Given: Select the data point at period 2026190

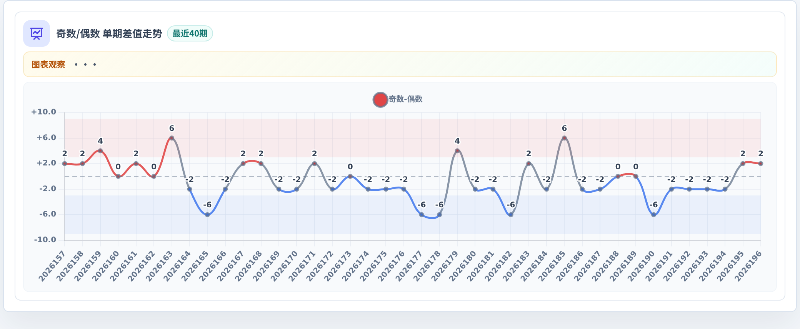Looking at the screenshot, I should click(653, 215).
